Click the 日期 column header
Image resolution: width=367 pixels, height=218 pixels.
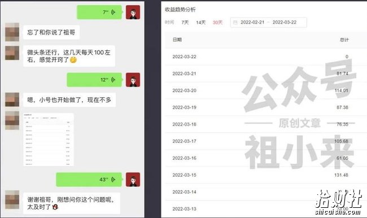(x=177, y=40)
